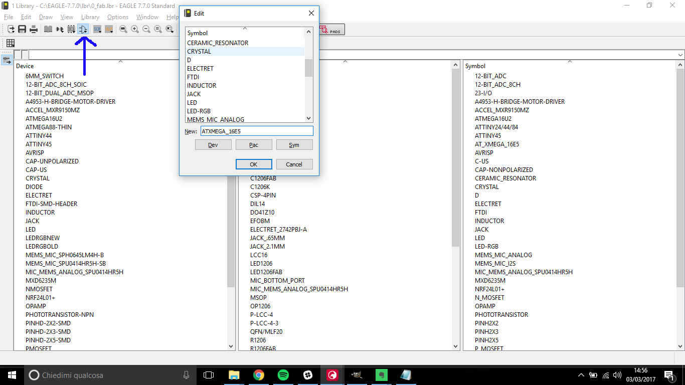
Task: Open GIMP from the taskbar
Action: tap(357, 375)
